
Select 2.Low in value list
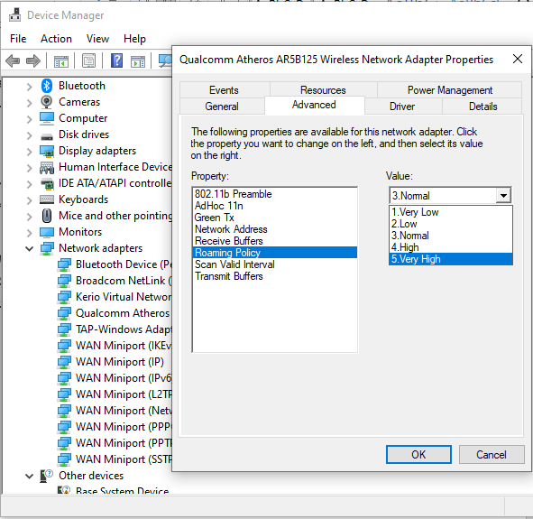[451, 224]
